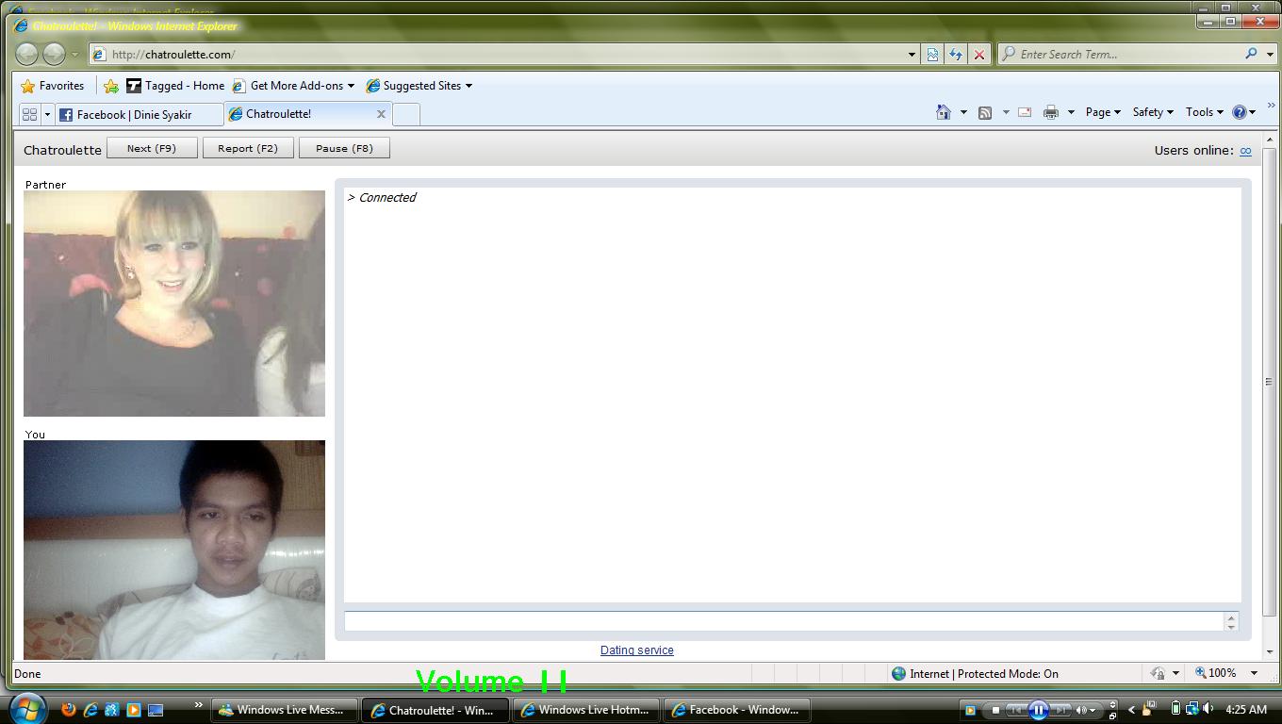Open the status bar privacy icon menu
1282x724 pixels.
click(x=1164, y=673)
